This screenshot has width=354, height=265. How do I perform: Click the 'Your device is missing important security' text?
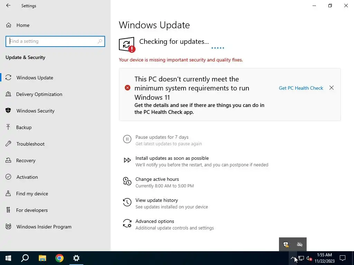click(181, 60)
